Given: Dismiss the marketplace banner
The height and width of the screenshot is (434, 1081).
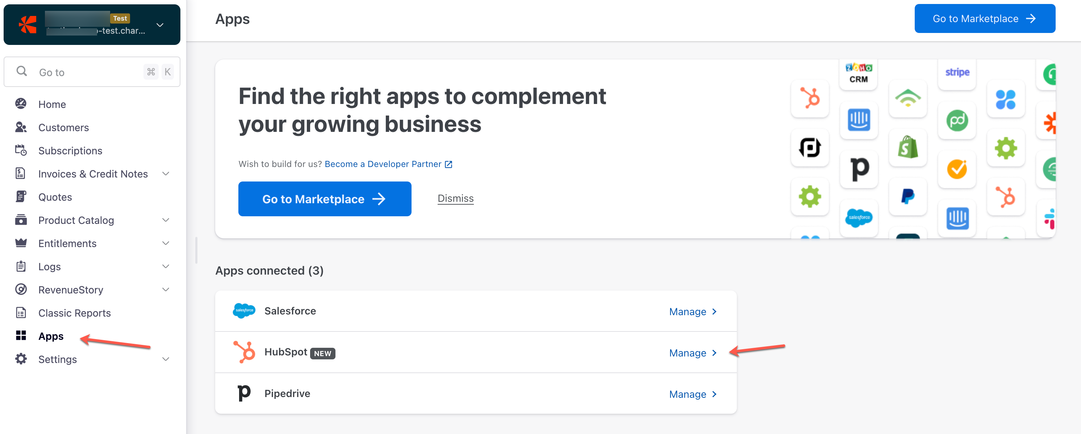Looking at the screenshot, I should point(455,199).
